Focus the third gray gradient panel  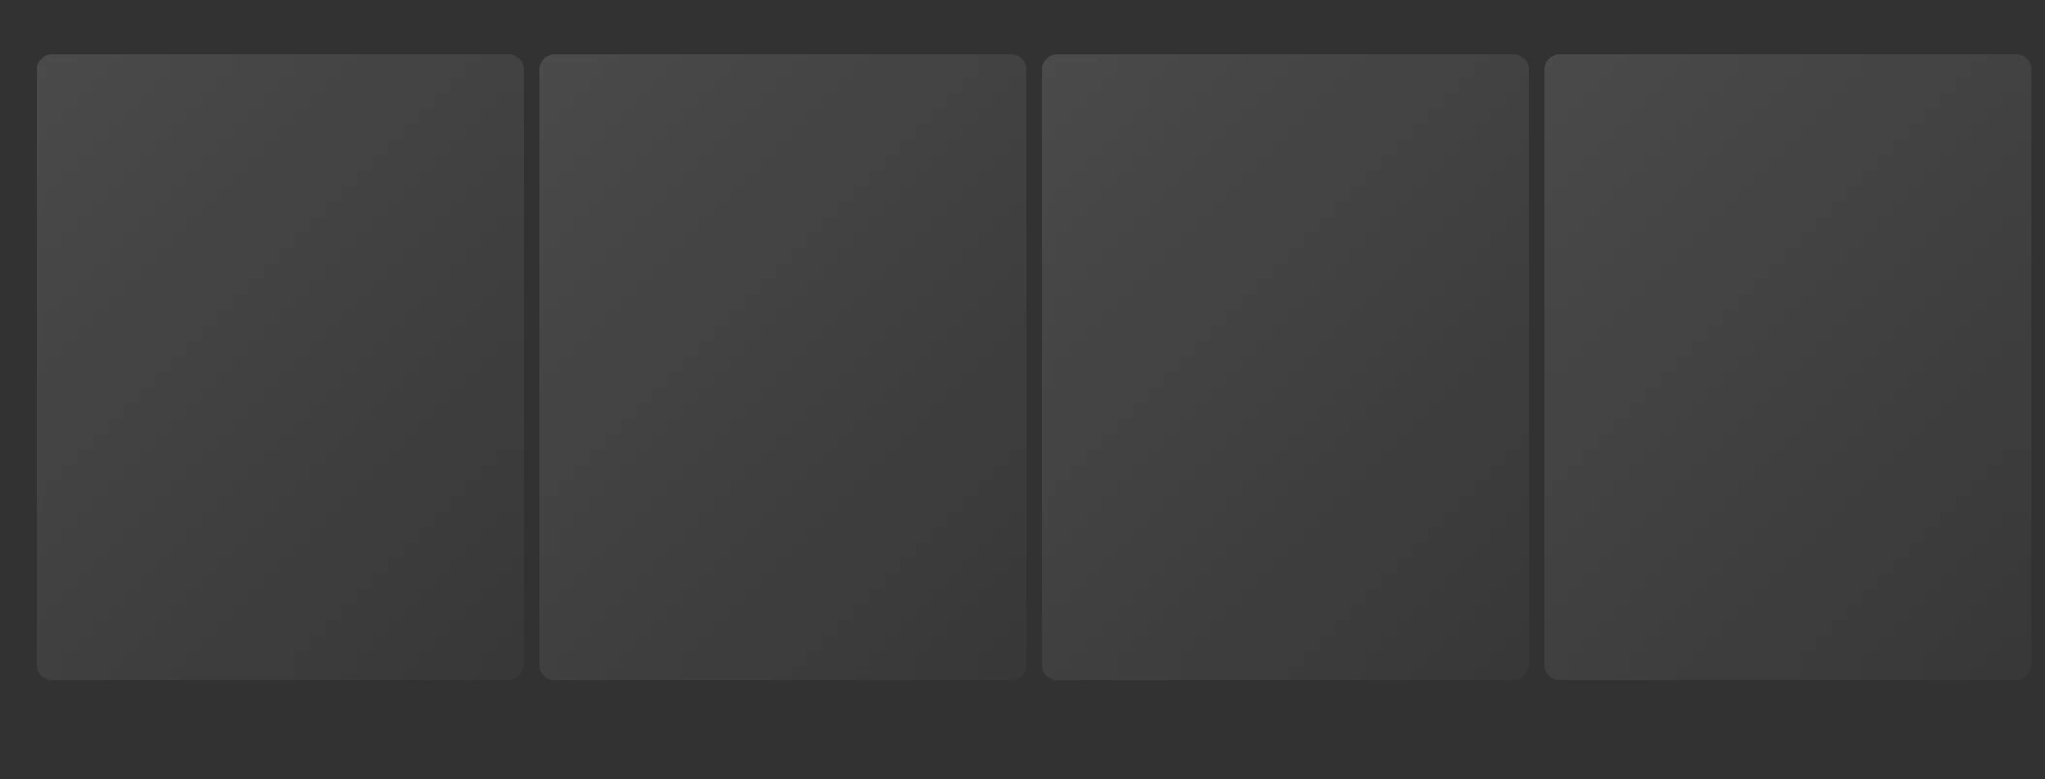(1285, 367)
